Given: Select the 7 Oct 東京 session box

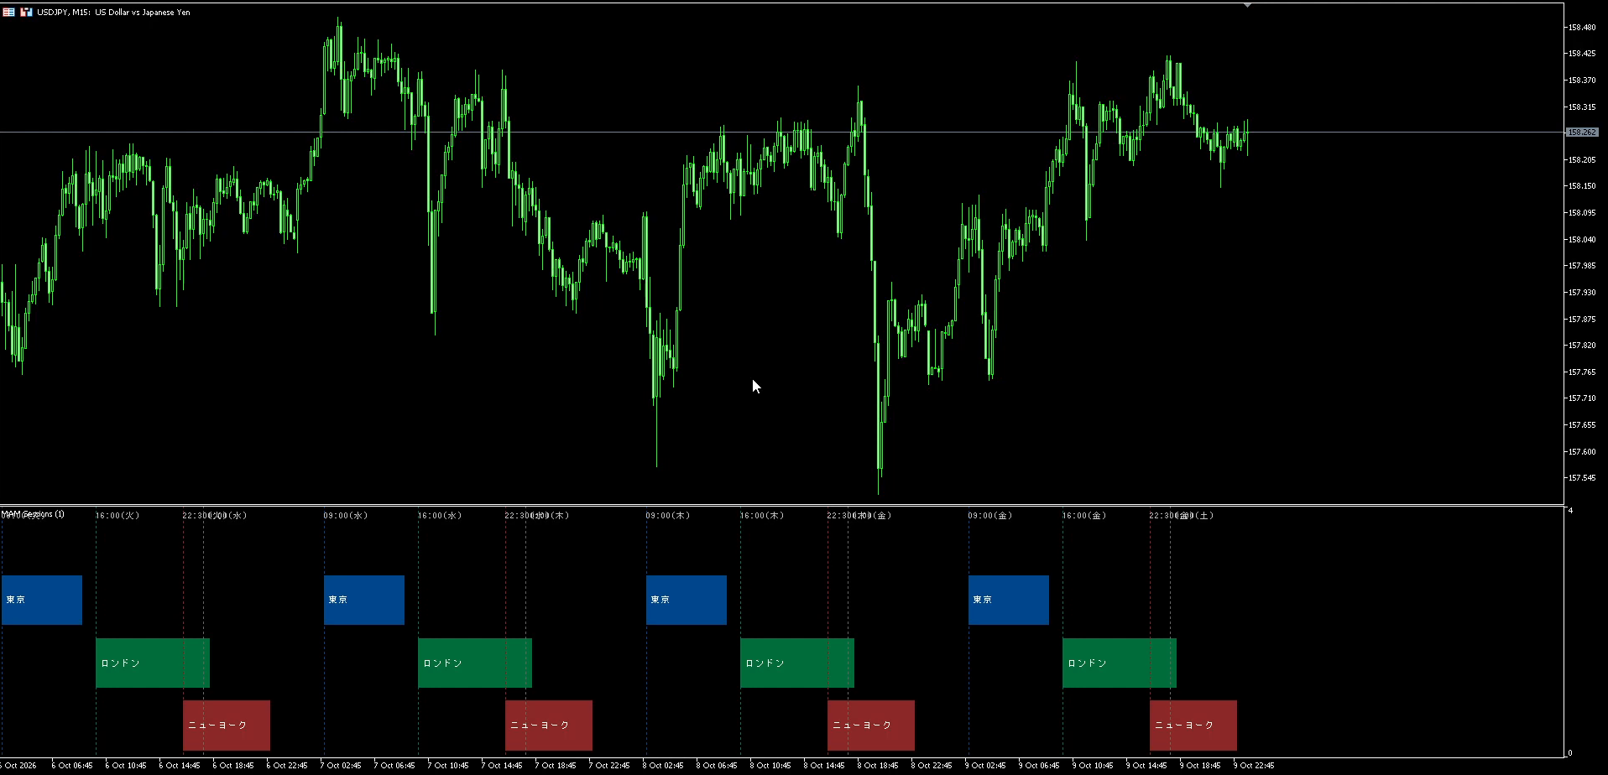Looking at the screenshot, I should coord(364,600).
